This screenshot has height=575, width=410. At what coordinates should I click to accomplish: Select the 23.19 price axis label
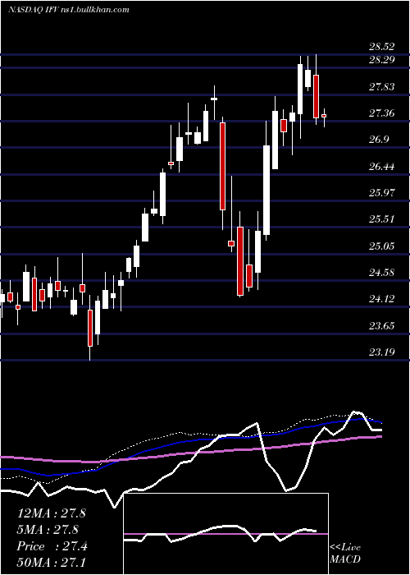[x=382, y=352]
